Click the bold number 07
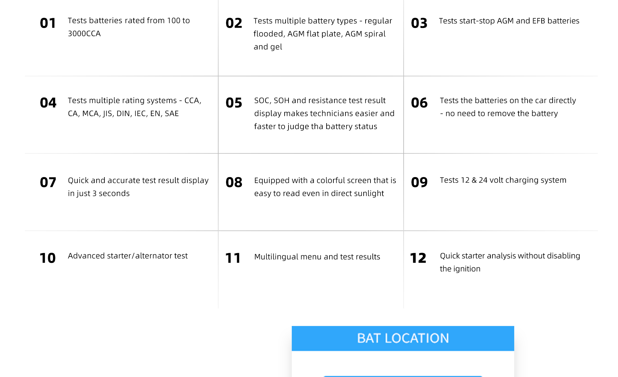This screenshot has width=618, height=377. pyautogui.click(x=48, y=183)
